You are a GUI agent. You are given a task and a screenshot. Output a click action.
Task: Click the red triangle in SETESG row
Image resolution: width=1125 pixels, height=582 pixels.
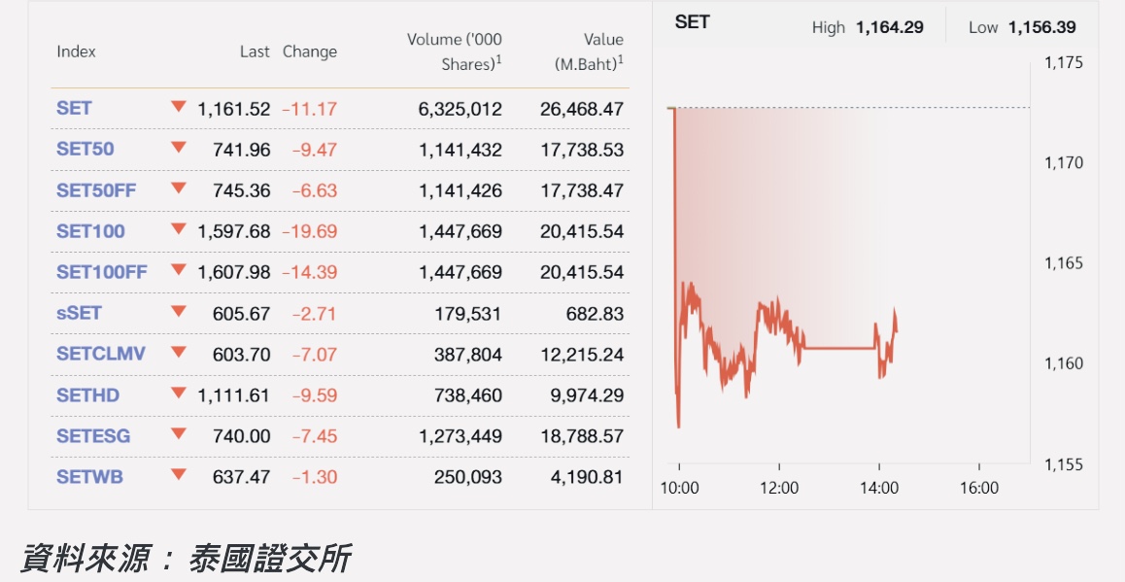click(178, 434)
